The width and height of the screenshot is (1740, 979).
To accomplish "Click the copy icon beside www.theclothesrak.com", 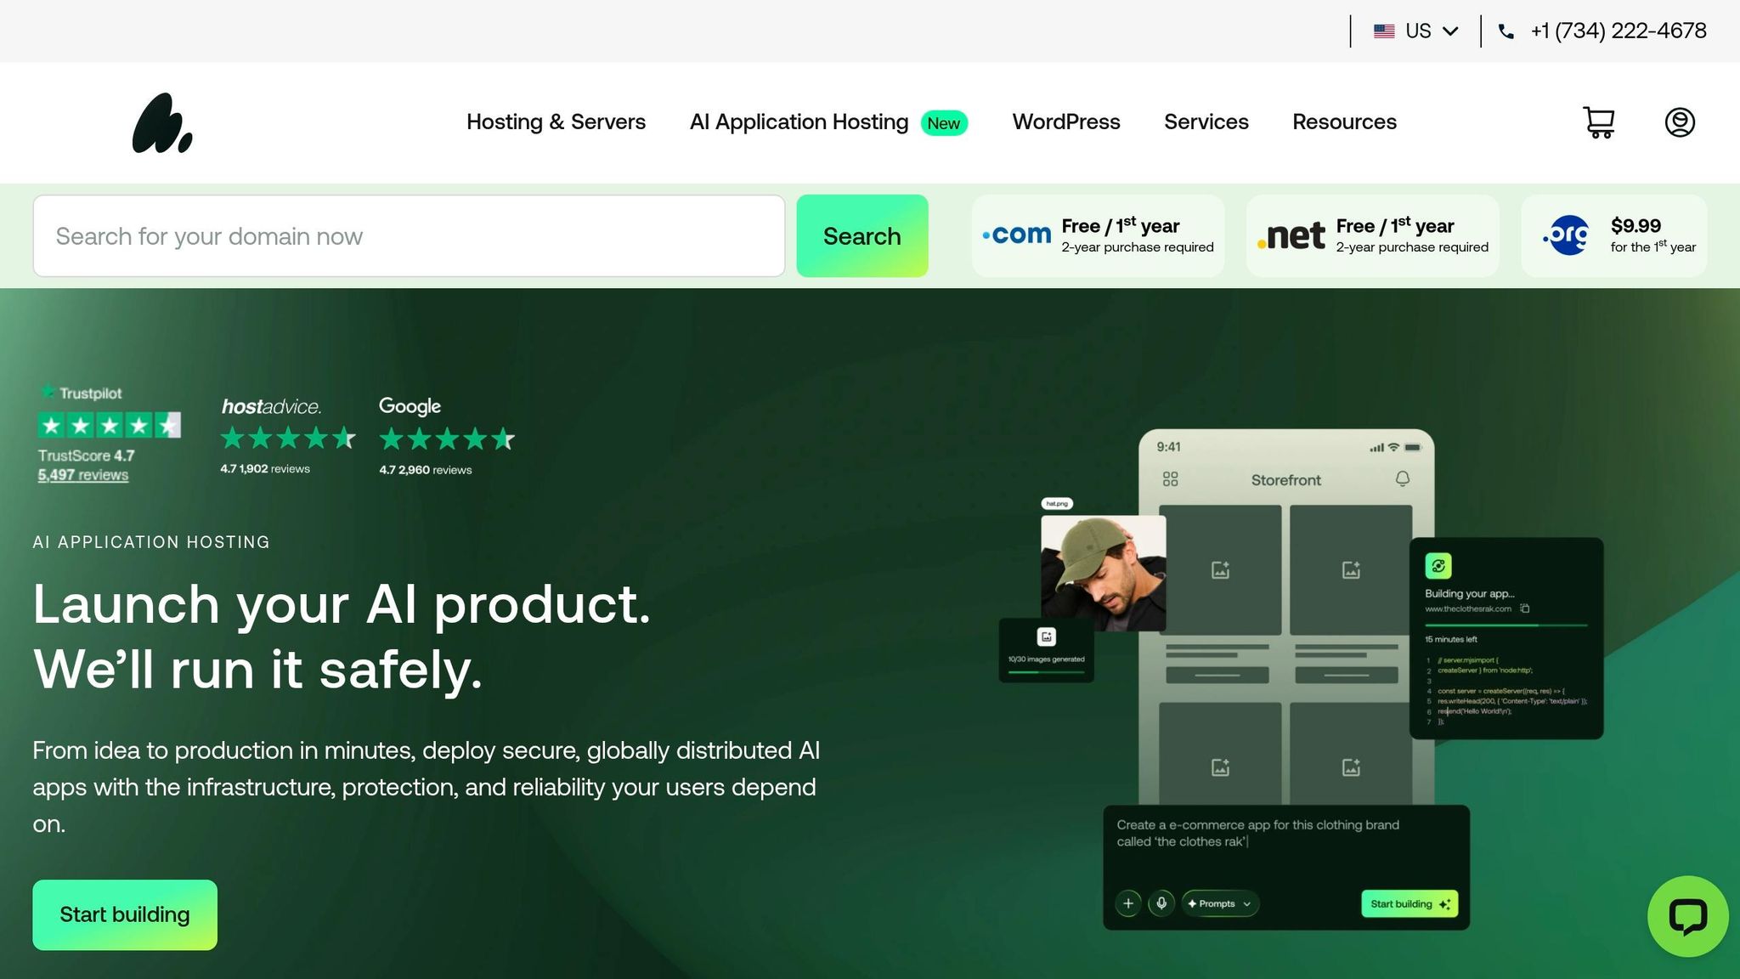I will click(x=1525, y=608).
